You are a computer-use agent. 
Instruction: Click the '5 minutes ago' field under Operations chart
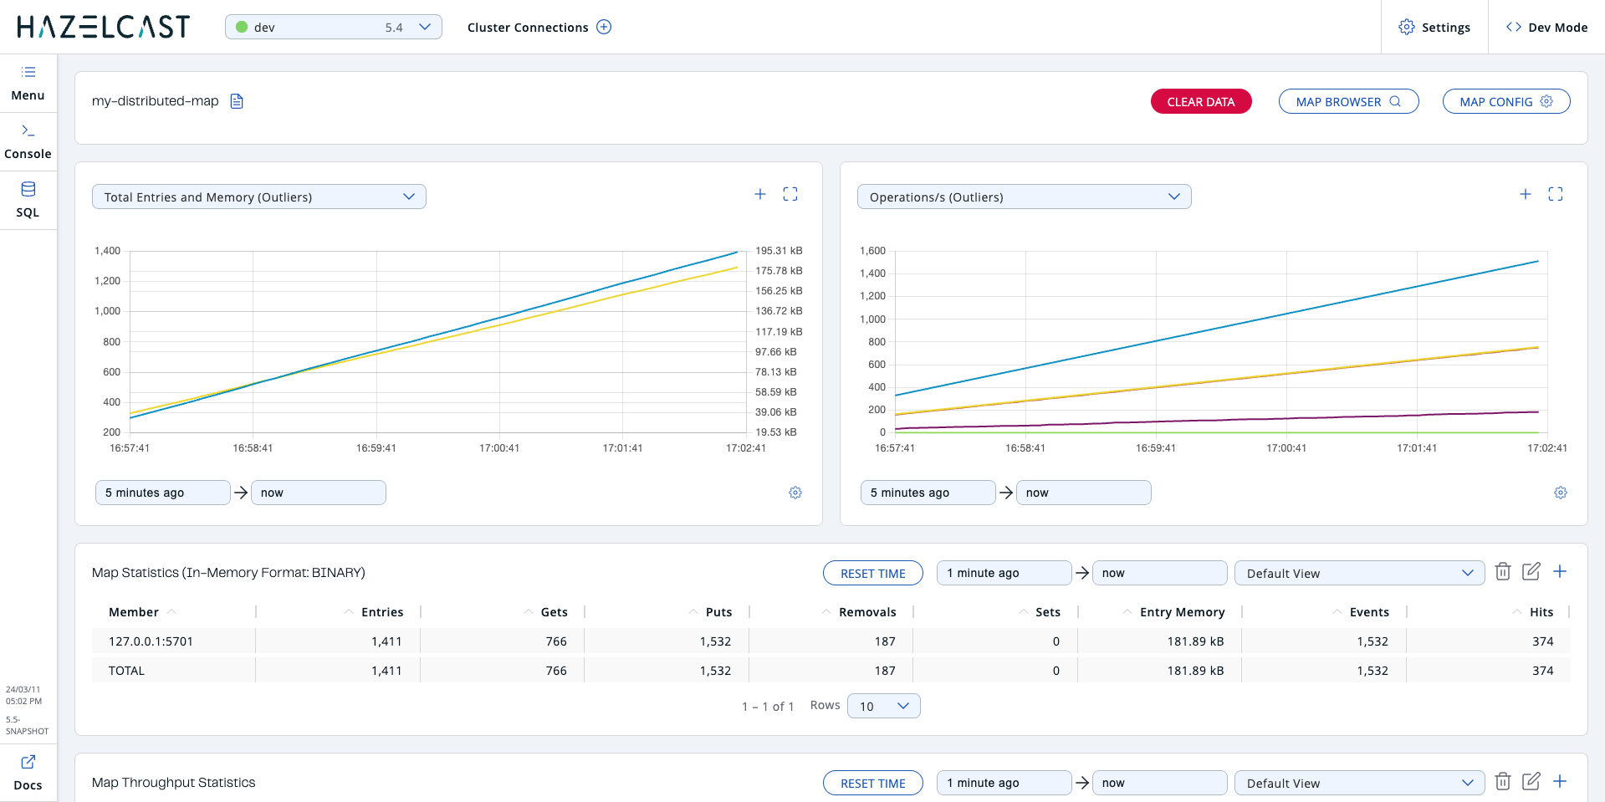tap(927, 493)
